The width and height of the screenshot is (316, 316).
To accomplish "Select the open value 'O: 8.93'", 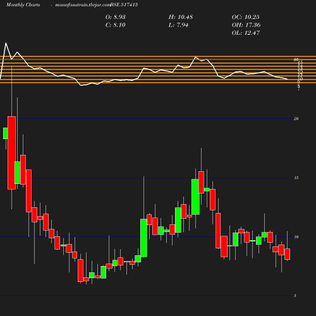I will point(116,17).
